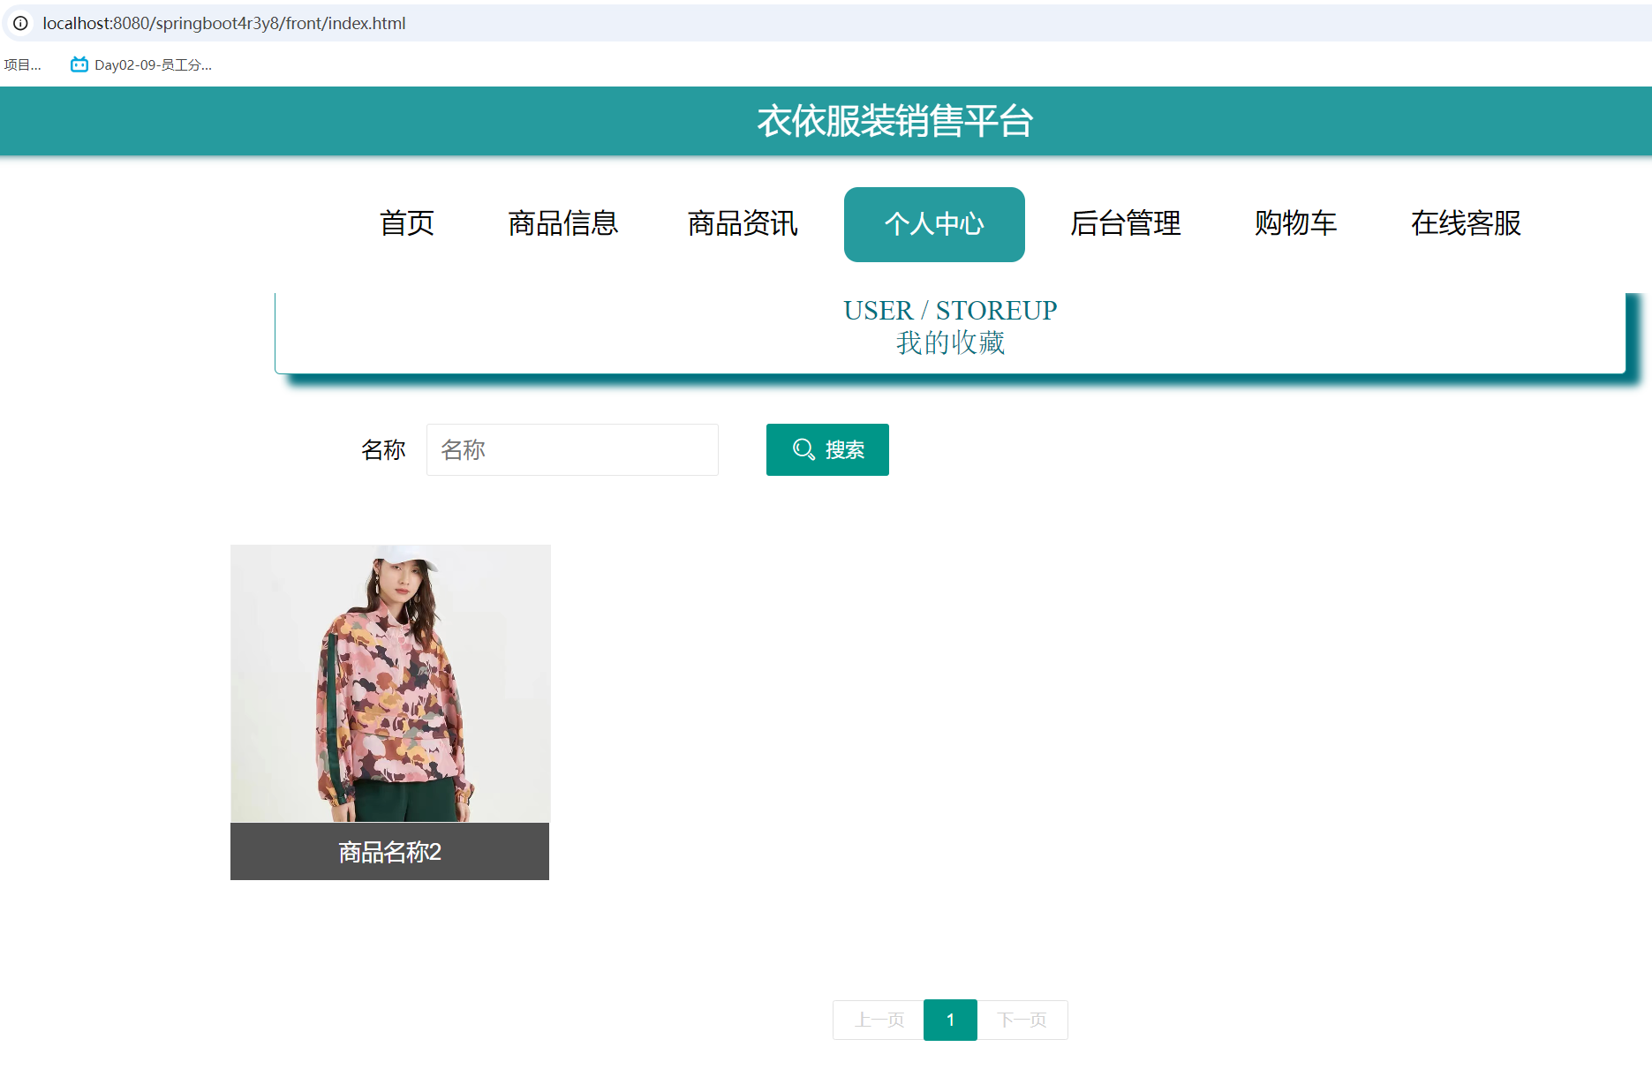Go to the next page with 下一页

click(1022, 1020)
